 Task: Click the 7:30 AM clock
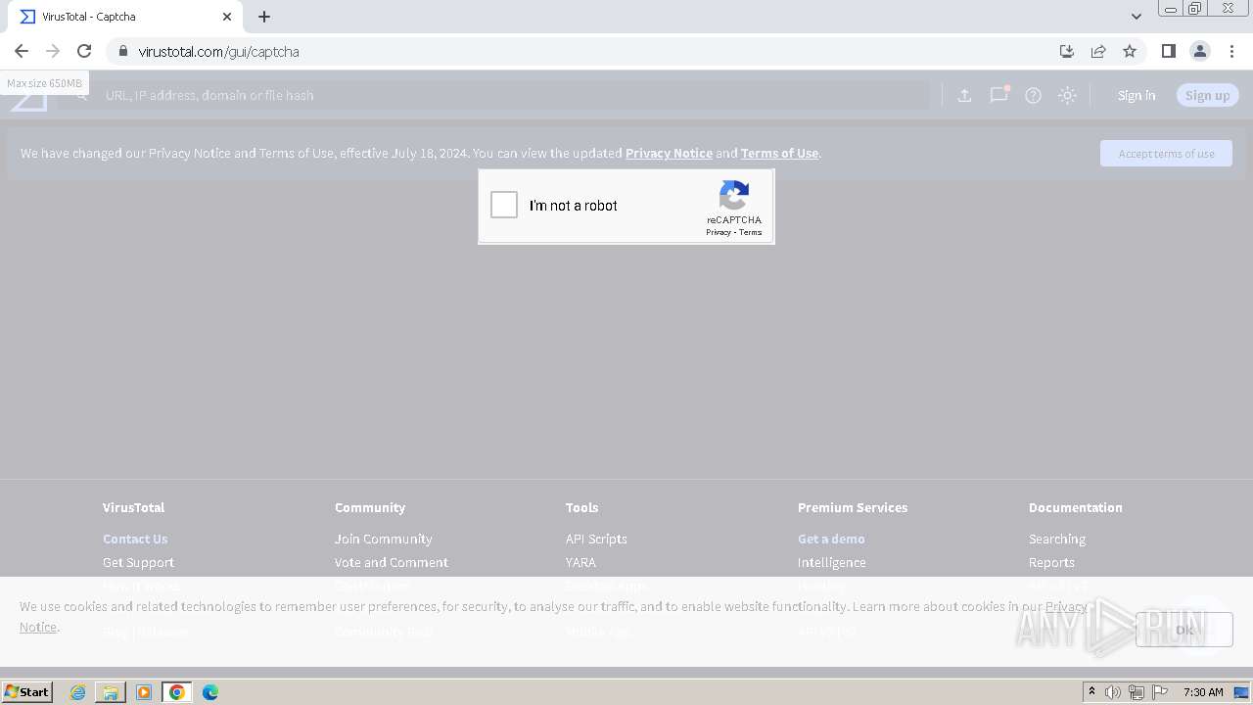pos(1203,692)
